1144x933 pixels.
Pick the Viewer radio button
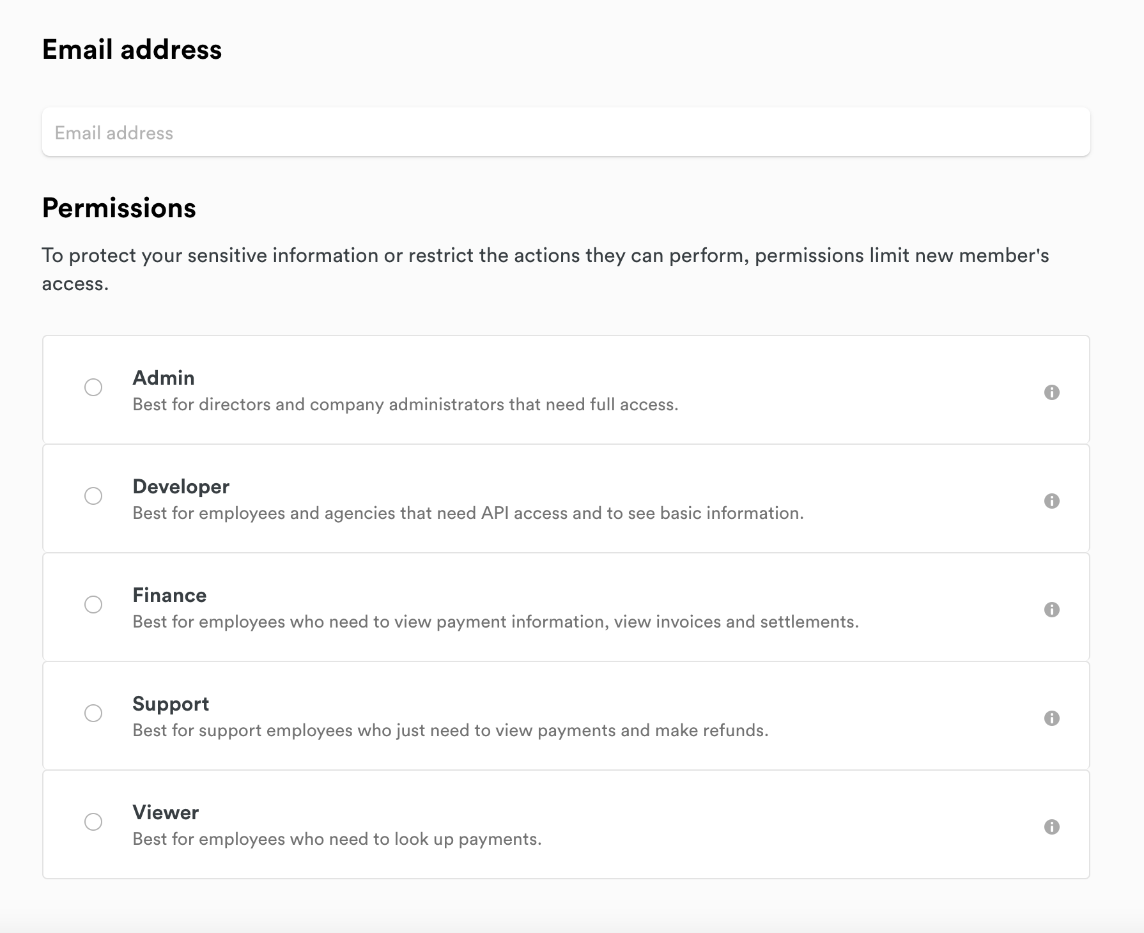(x=93, y=822)
